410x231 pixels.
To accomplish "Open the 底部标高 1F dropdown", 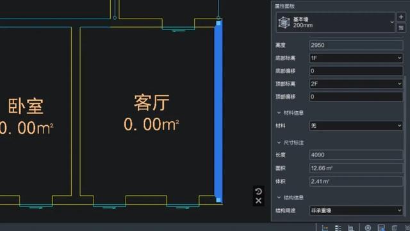I will point(356,58).
